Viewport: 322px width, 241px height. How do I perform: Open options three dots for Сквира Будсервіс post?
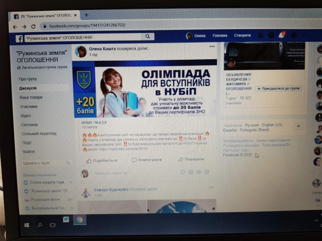211,187
